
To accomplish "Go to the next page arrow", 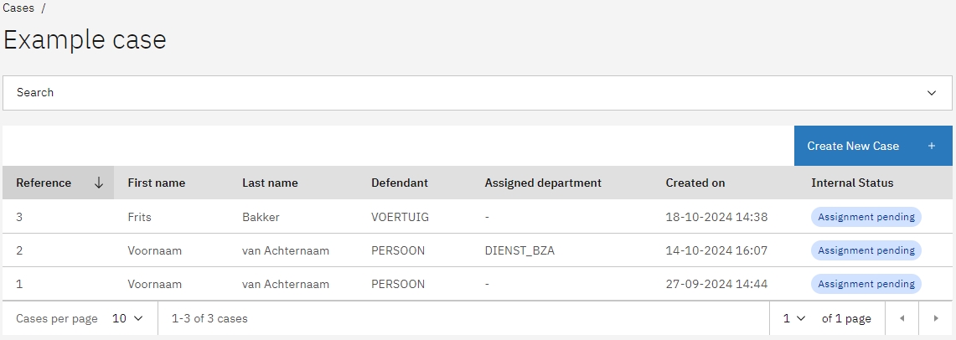I will pos(936,319).
